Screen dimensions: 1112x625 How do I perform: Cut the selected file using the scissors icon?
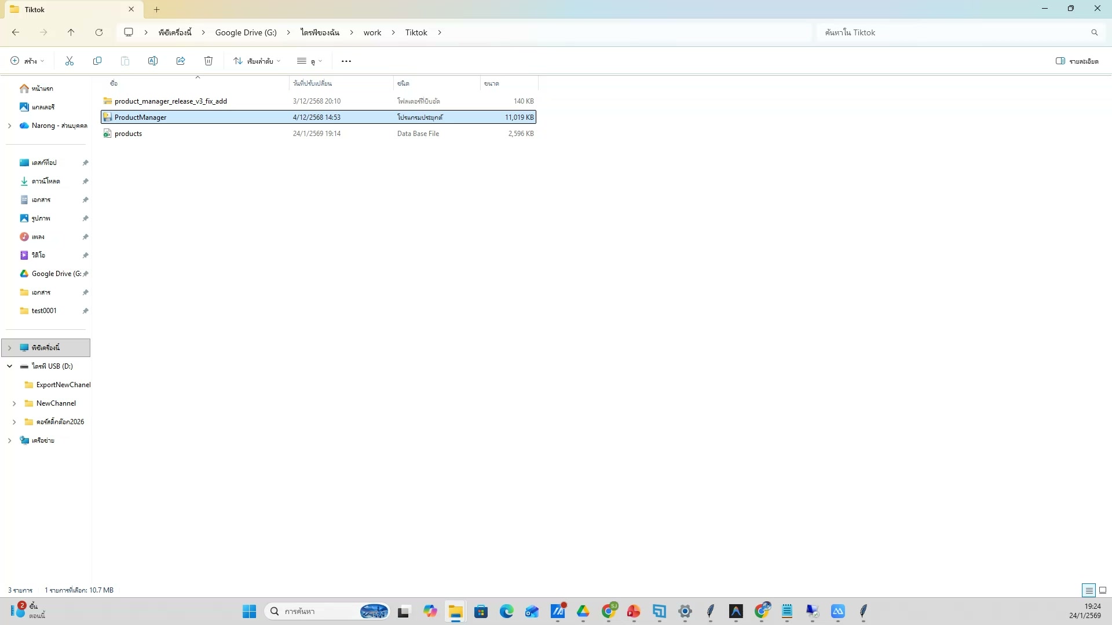tap(69, 61)
